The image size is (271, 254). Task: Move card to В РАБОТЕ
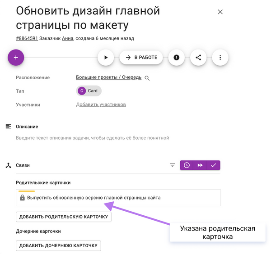[141, 58]
